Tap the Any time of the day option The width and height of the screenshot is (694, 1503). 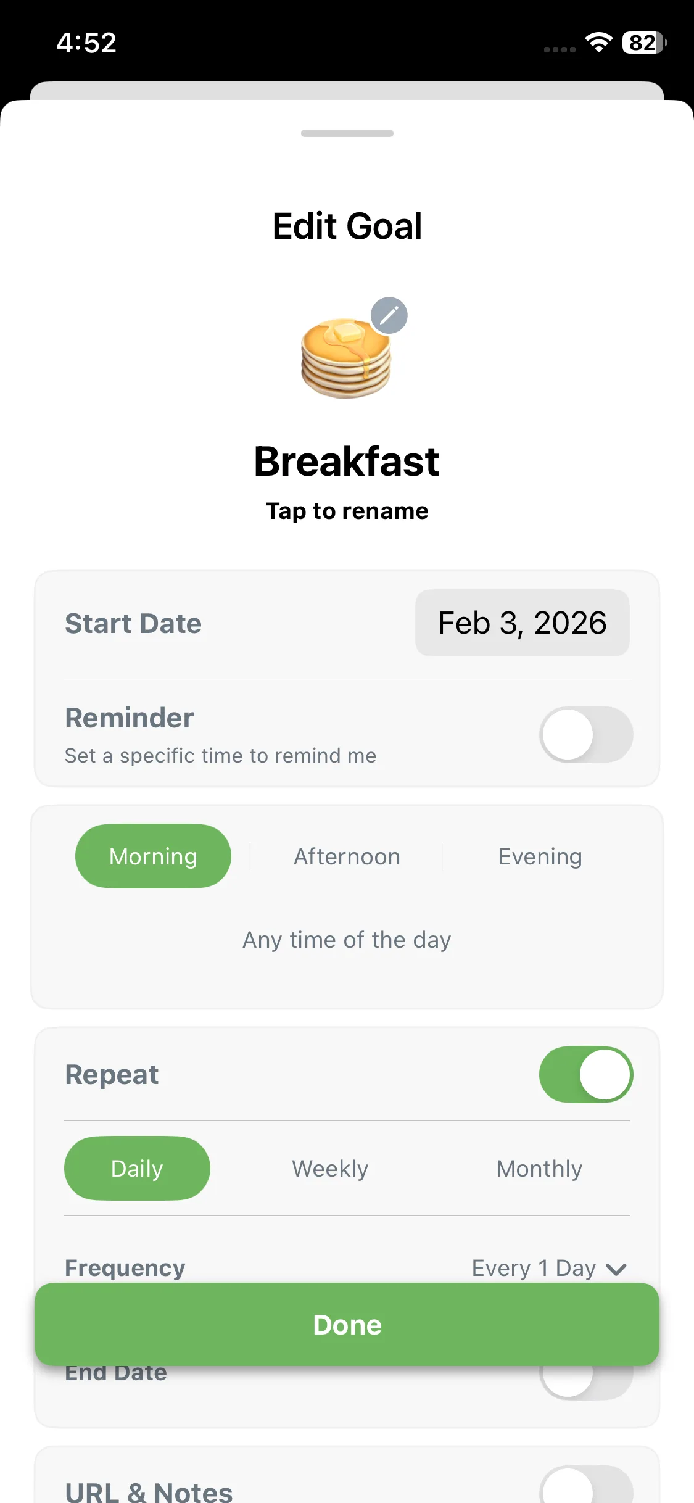click(347, 940)
